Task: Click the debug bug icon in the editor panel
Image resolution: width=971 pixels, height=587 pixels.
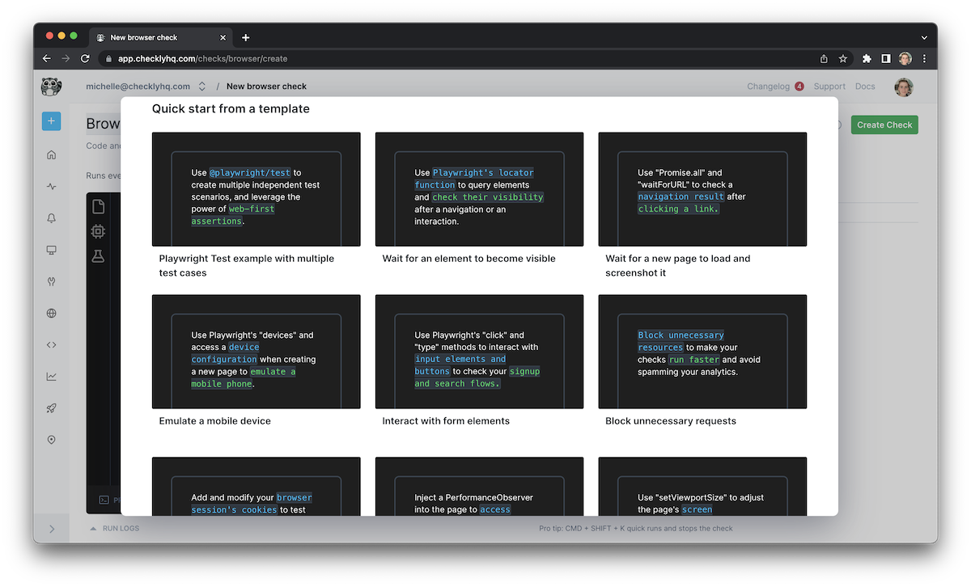Action: pyautogui.click(x=97, y=230)
